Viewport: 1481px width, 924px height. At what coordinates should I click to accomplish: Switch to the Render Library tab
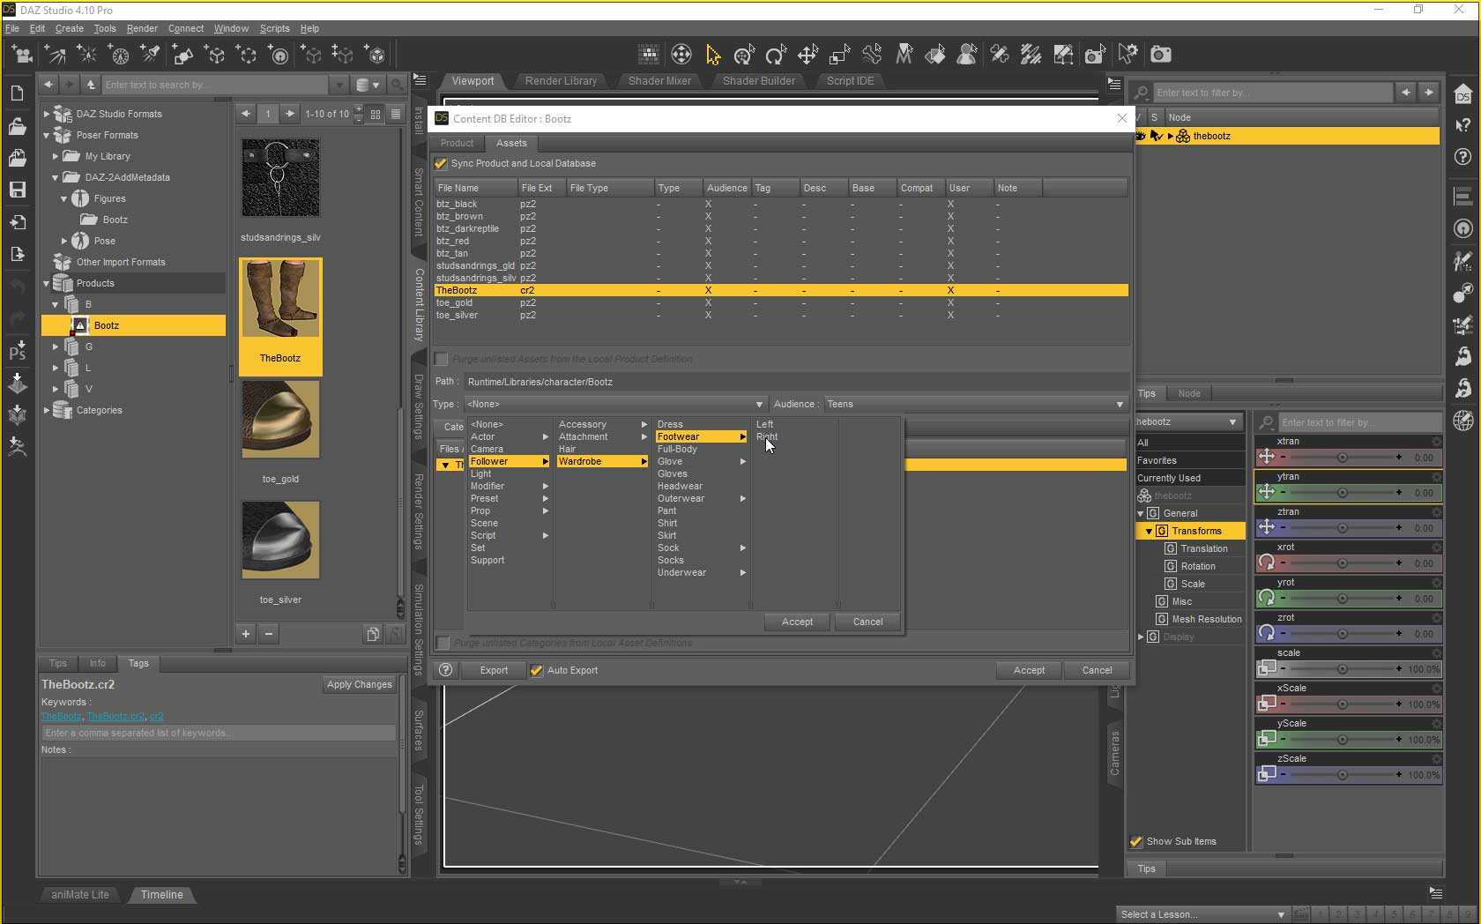561,81
